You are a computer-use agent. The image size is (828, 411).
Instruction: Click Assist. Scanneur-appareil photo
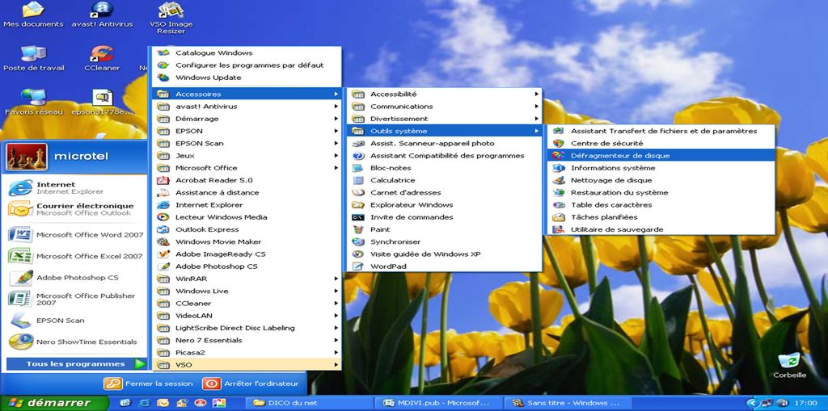tap(444, 143)
